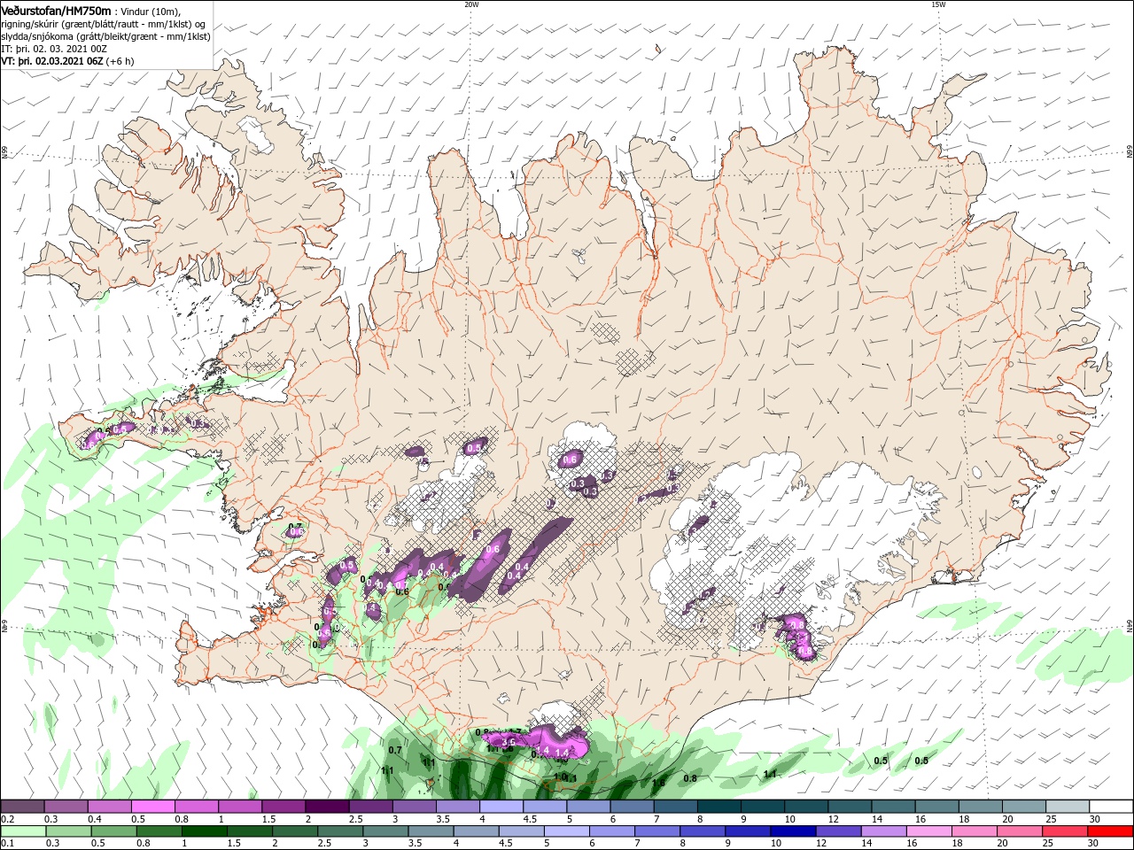Click the 20W longitude label
Image resolution: width=1134 pixels, height=850 pixels.
(x=471, y=4)
